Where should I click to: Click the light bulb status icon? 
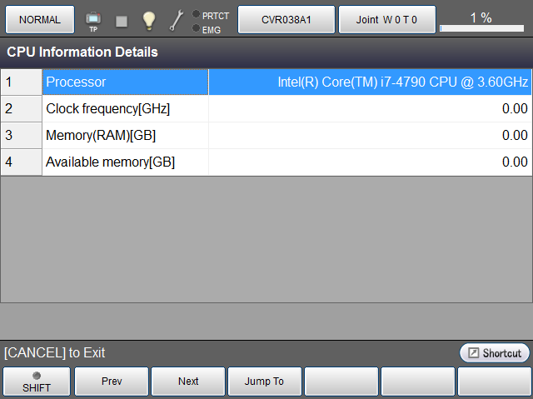coord(149,20)
